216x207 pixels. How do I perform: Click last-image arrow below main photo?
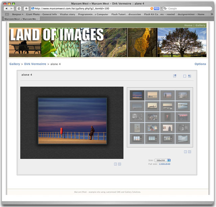[119, 164]
